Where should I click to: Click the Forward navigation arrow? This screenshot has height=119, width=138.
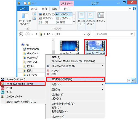[27, 34]
